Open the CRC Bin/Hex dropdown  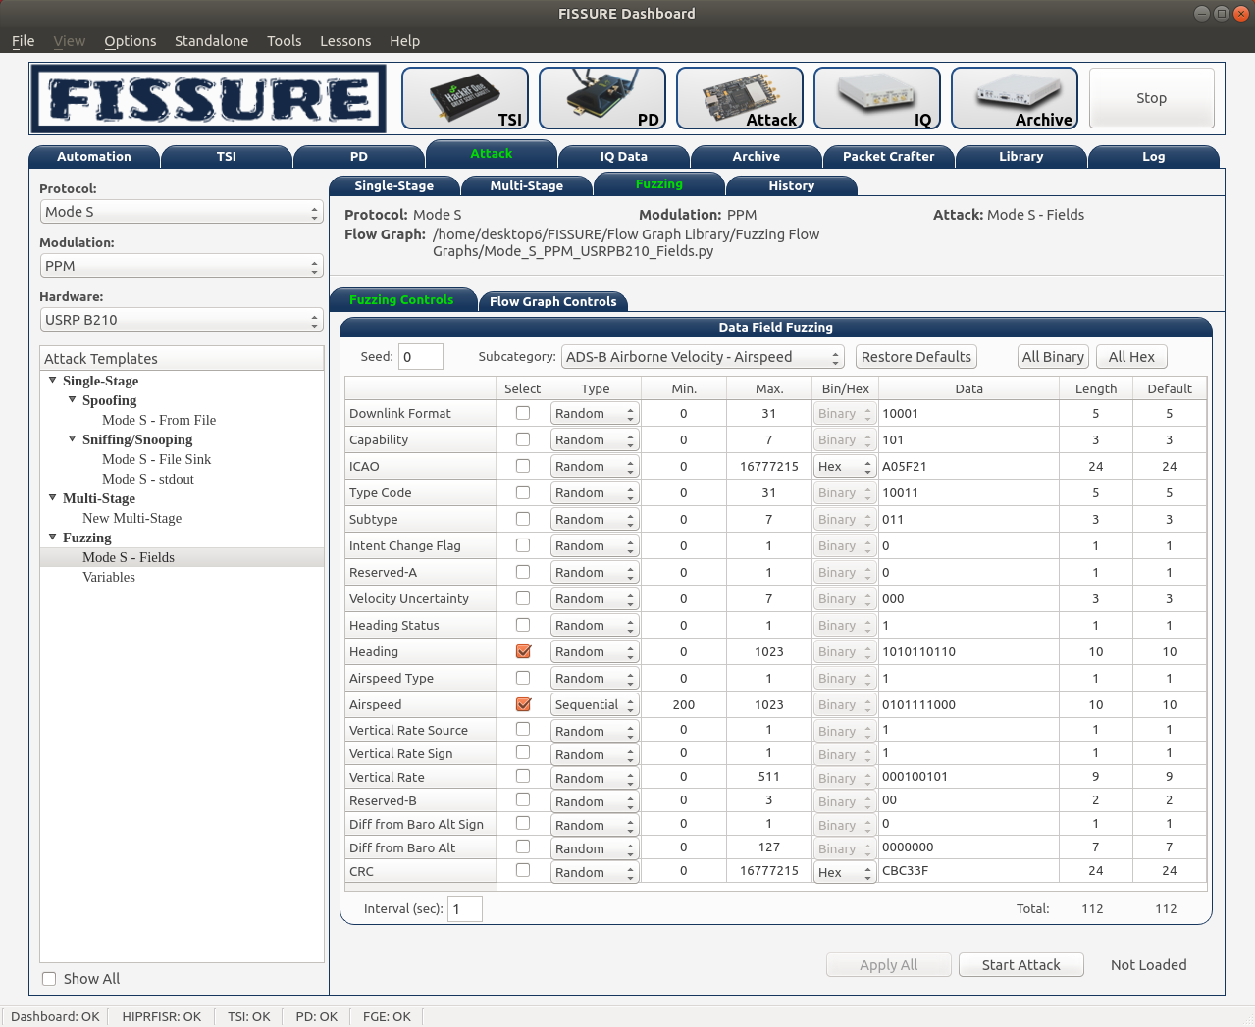[844, 872]
